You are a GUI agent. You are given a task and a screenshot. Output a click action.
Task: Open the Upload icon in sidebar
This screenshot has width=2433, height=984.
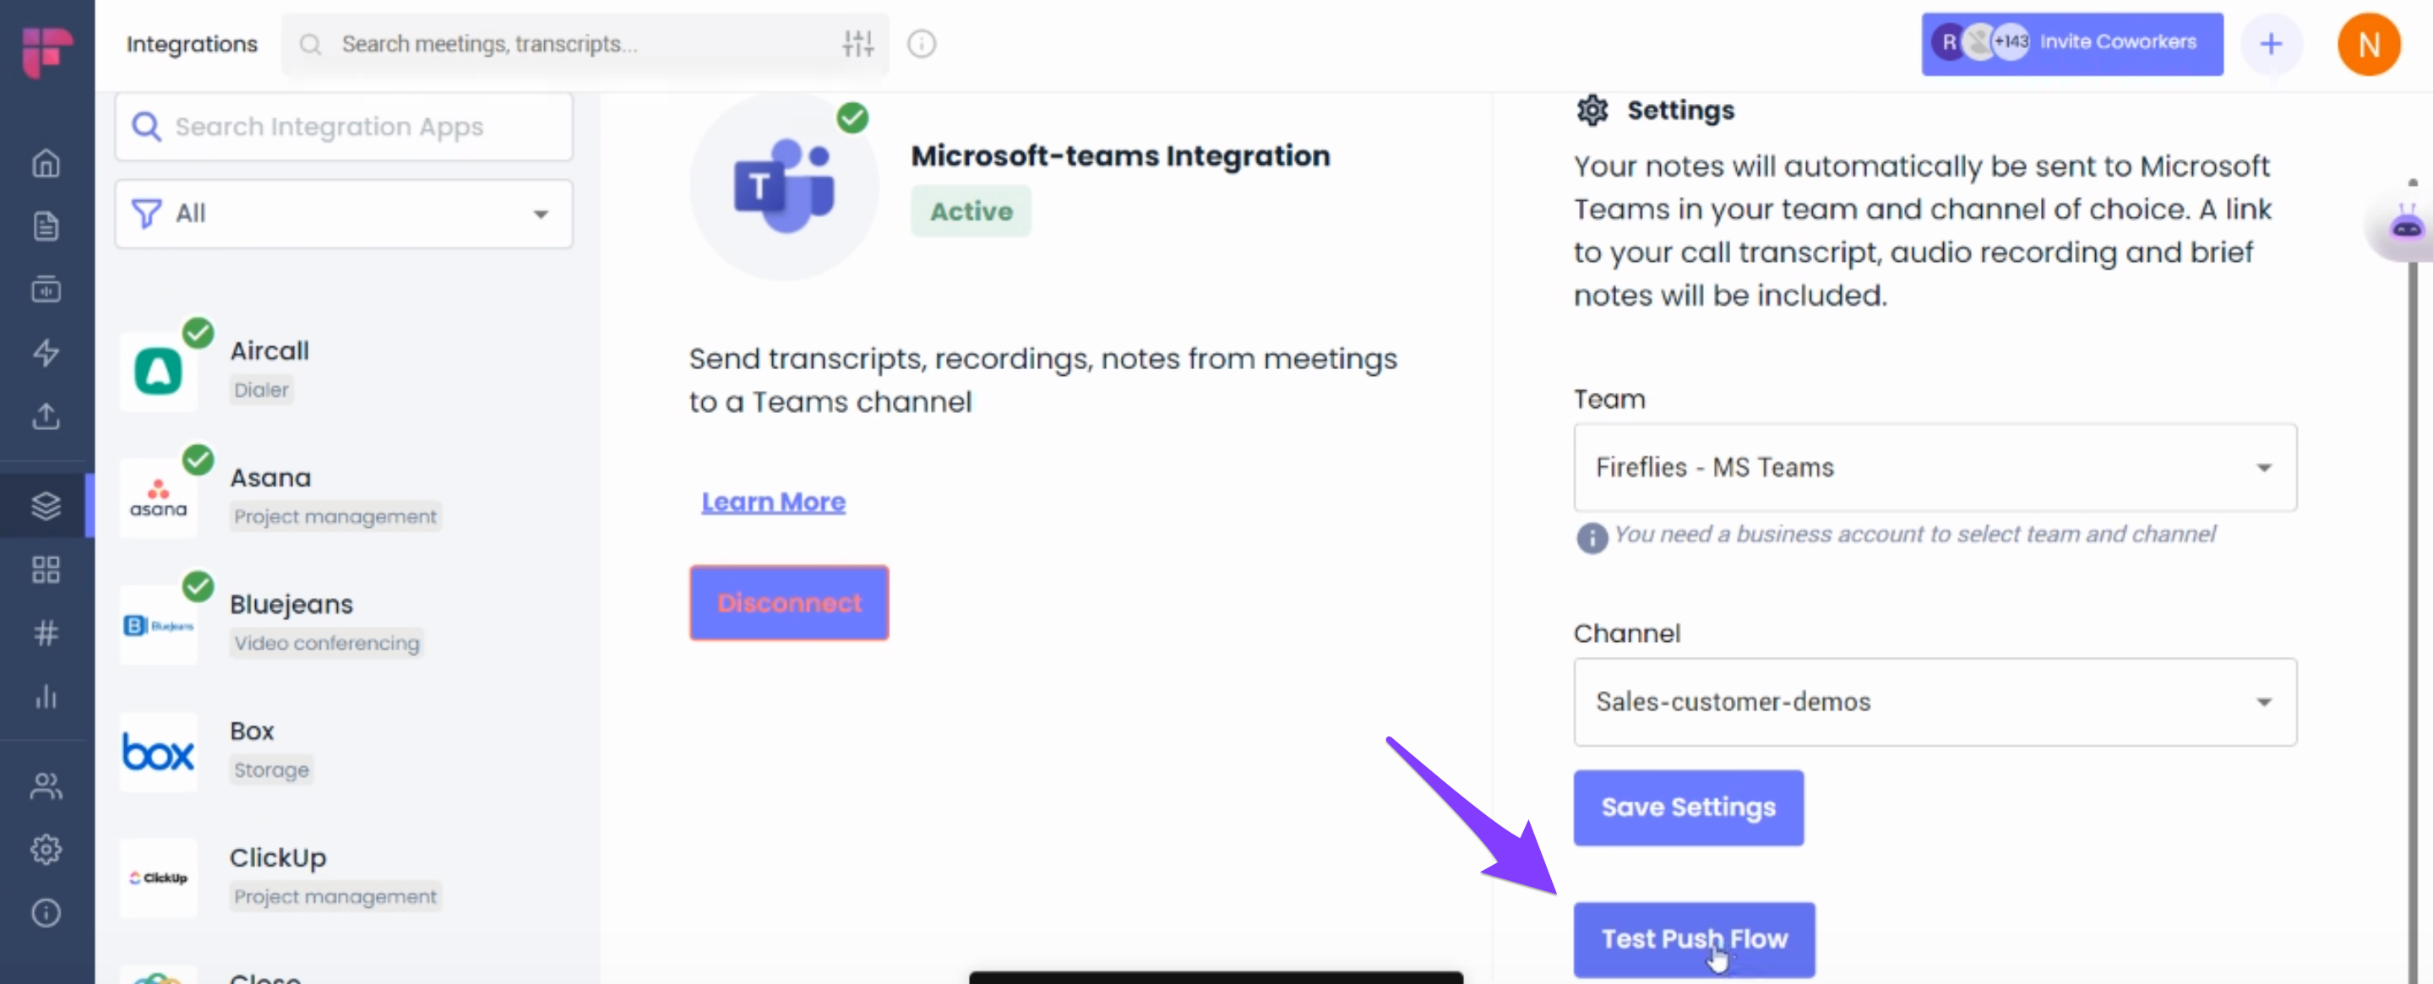[46, 416]
